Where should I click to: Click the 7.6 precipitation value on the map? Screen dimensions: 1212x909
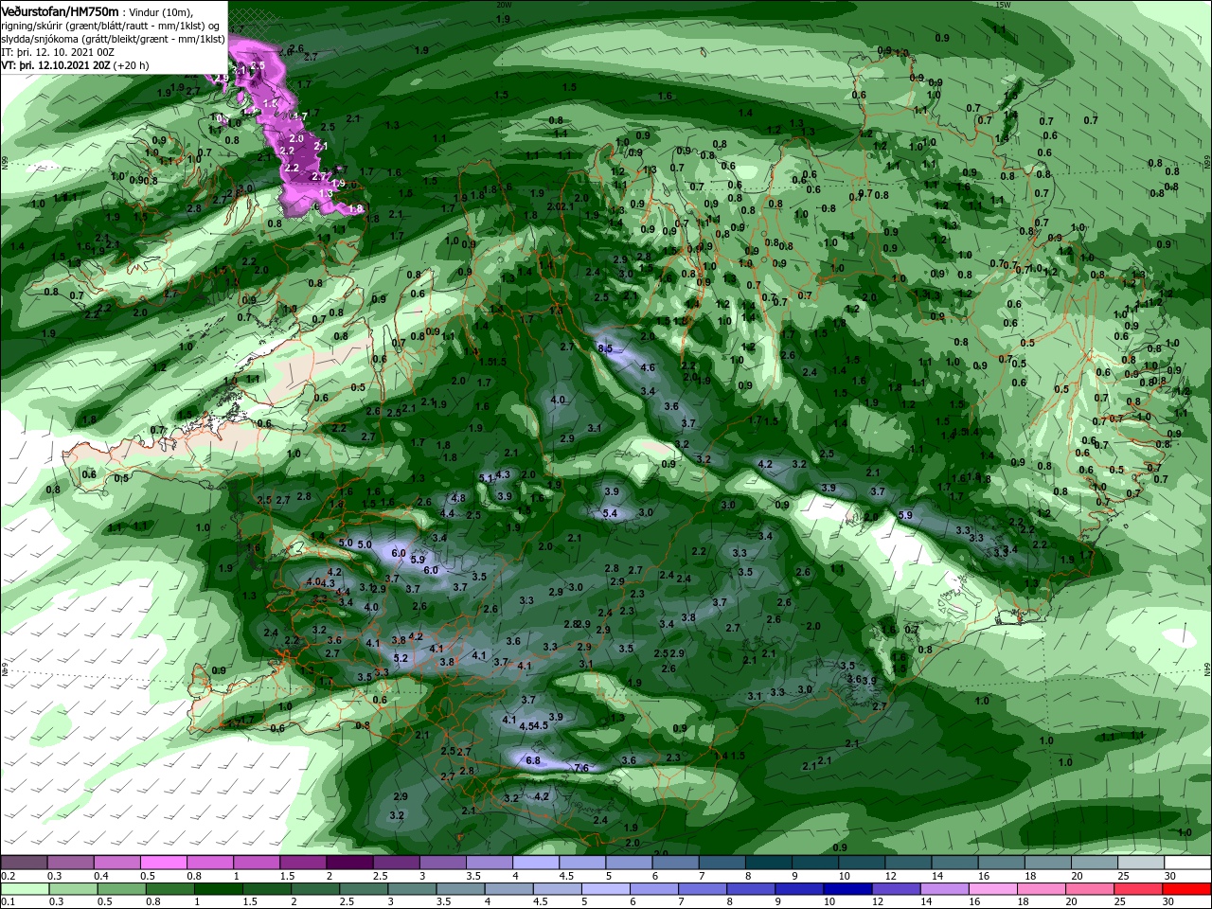tap(581, 767)
